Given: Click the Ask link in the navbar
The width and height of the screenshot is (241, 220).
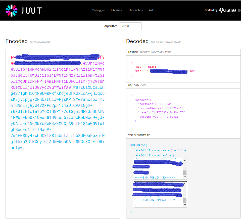Looking at the screenshot, I should coord(151,10).
